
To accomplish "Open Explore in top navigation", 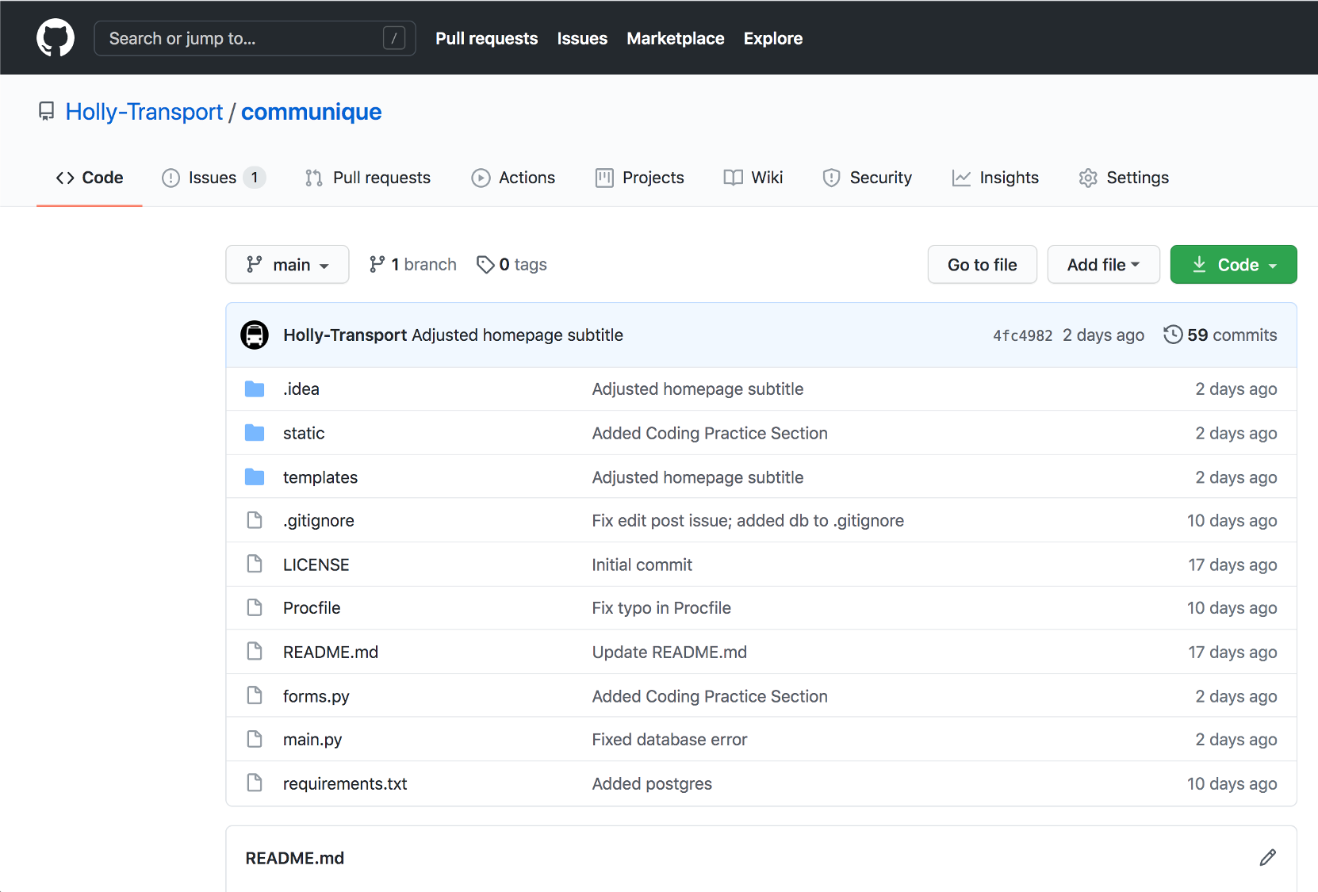I will [x=772, y=38].
